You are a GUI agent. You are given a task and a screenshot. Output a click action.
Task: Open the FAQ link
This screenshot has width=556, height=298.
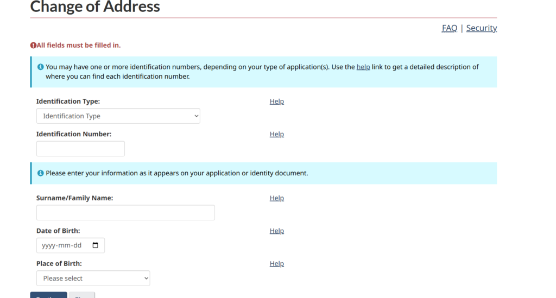point(449,28)
